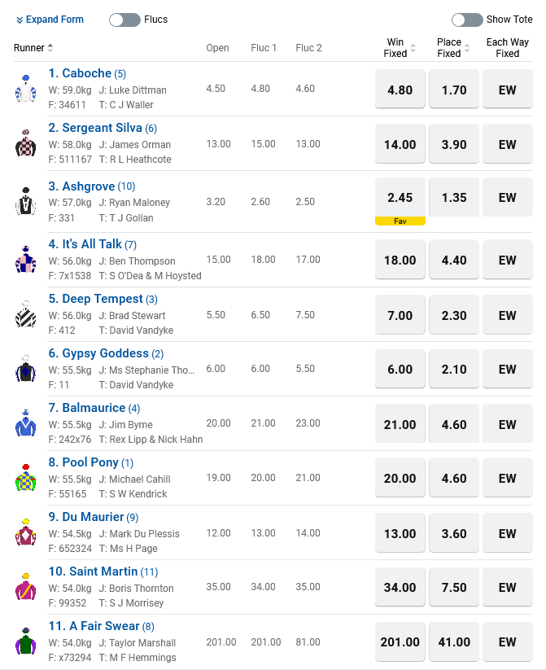
Task: Expand the race form details
Action: [50, 20]
